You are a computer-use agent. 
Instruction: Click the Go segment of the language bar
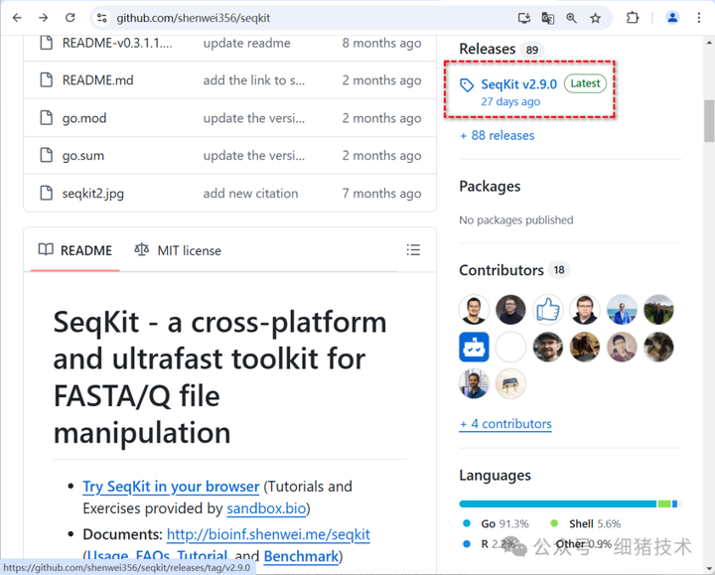tap(557, 503)
